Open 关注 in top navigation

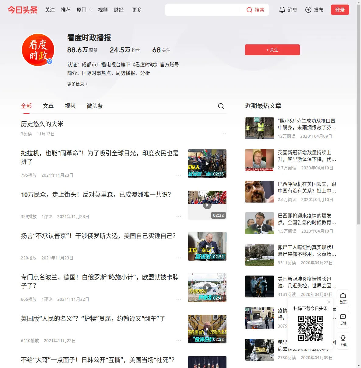(50, 10)
